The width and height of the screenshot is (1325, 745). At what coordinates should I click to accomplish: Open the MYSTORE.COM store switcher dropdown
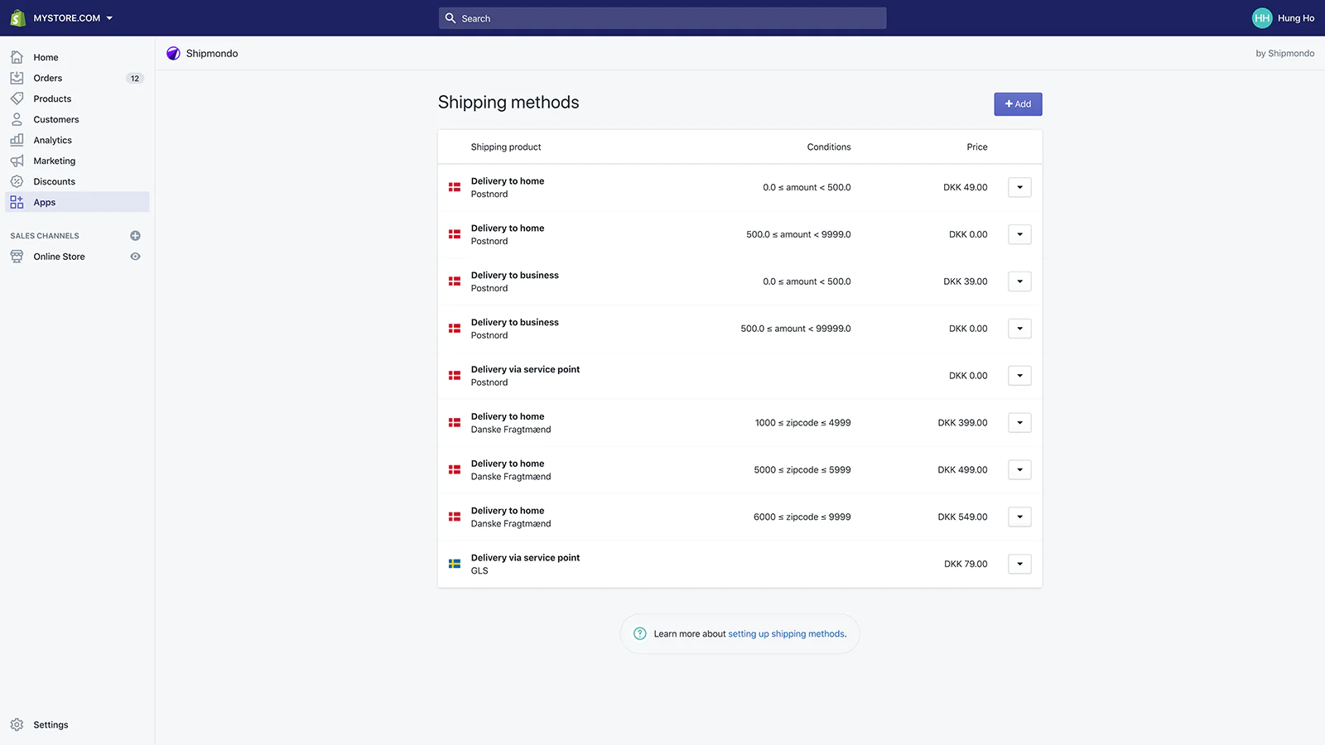[x=73, y=18]
